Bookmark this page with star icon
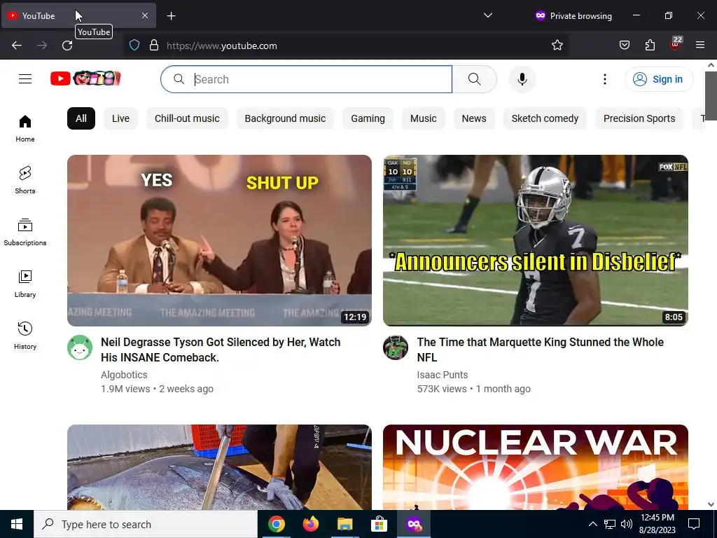This screenshot has height=538, width=717. click(557, 46)
